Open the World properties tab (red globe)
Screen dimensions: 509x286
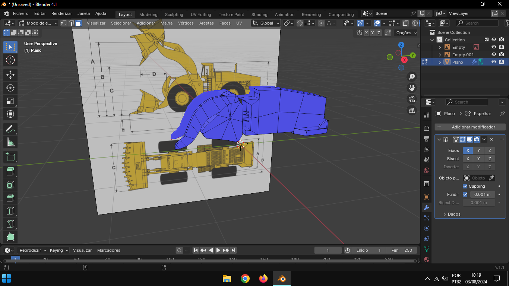click(x=427, y=170)
